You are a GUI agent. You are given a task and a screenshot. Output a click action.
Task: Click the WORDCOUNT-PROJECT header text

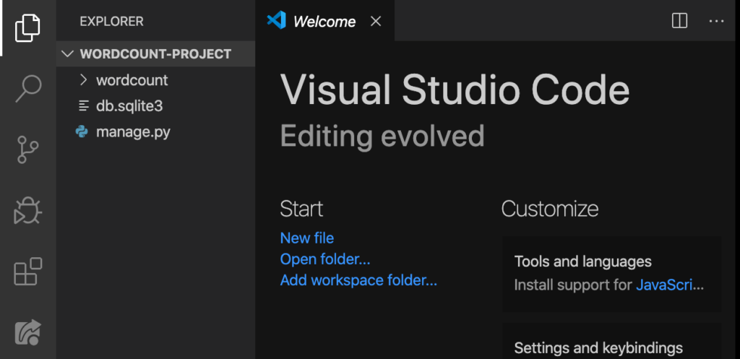click(x=156, y=54)
